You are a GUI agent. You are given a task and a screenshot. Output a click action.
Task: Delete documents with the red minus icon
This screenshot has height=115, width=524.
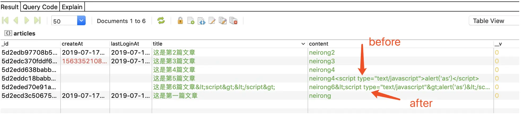pos(233,21)
